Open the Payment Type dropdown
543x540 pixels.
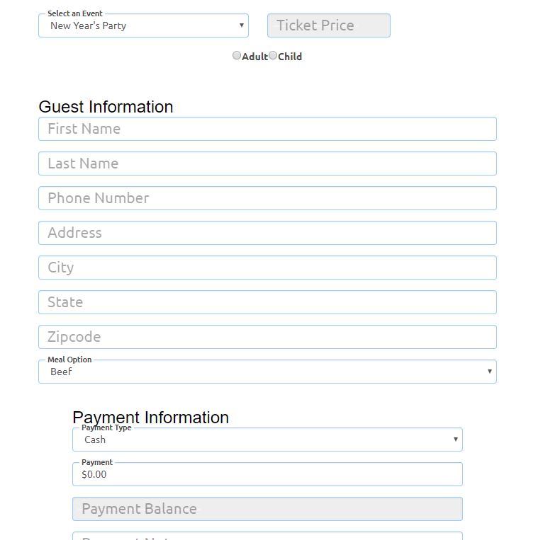pyautogui.click(x=267, y=440)
